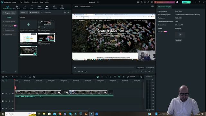Open the Qualità completa dropdown
206x116 pixels.
87,6
